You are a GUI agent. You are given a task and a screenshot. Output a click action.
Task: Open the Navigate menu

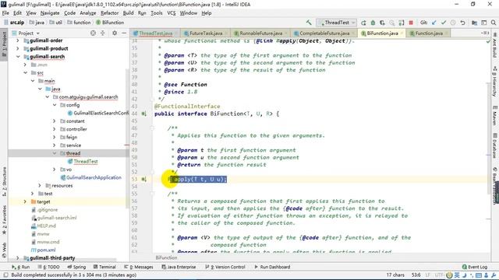pos(50,13)
